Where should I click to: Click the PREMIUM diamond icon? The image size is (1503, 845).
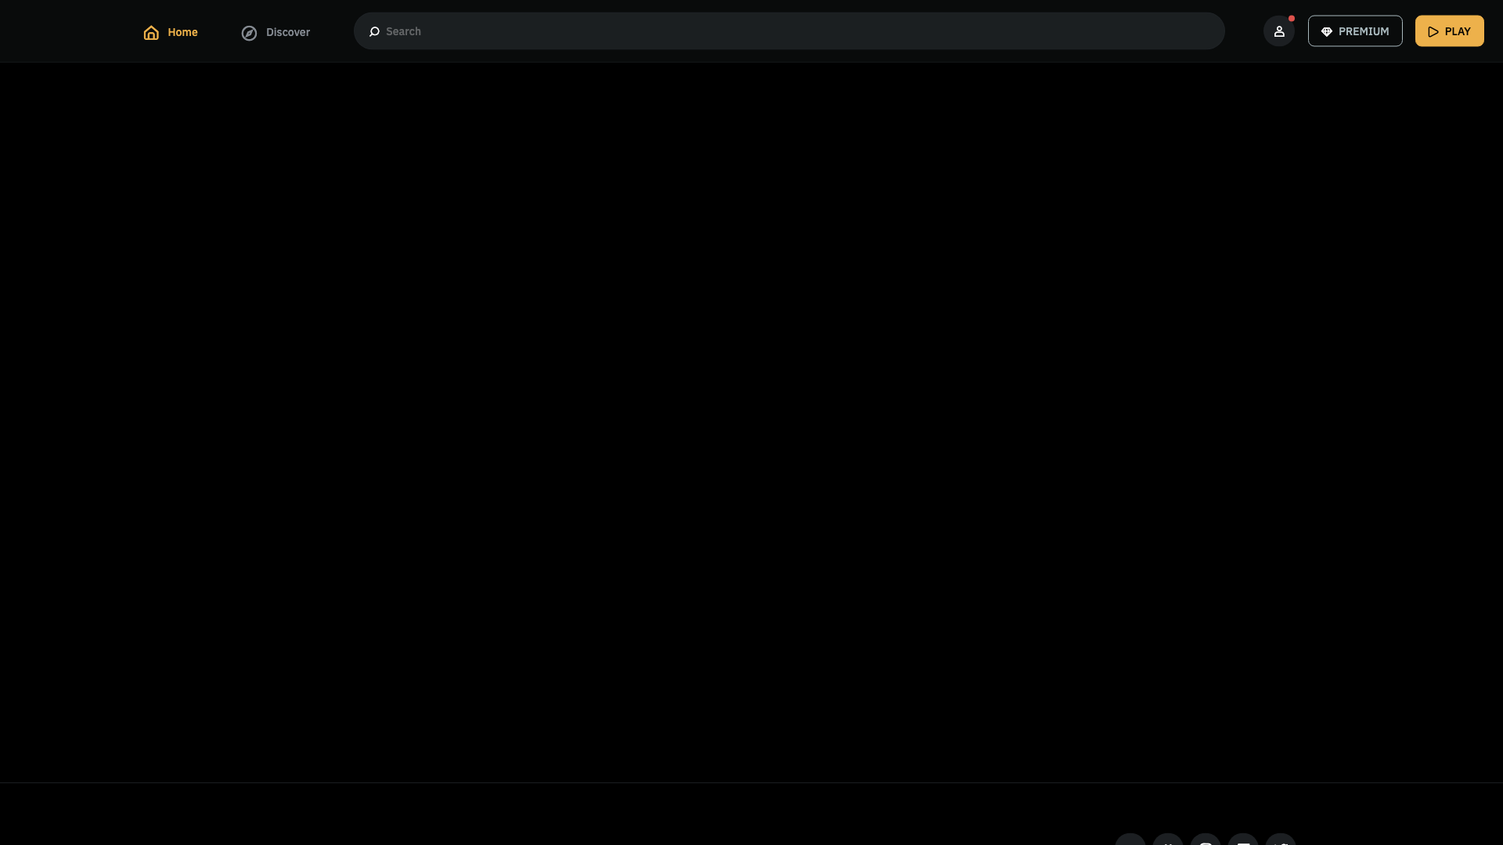1327,31
